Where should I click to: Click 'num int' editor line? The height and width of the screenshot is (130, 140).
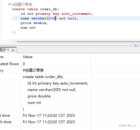28,28
